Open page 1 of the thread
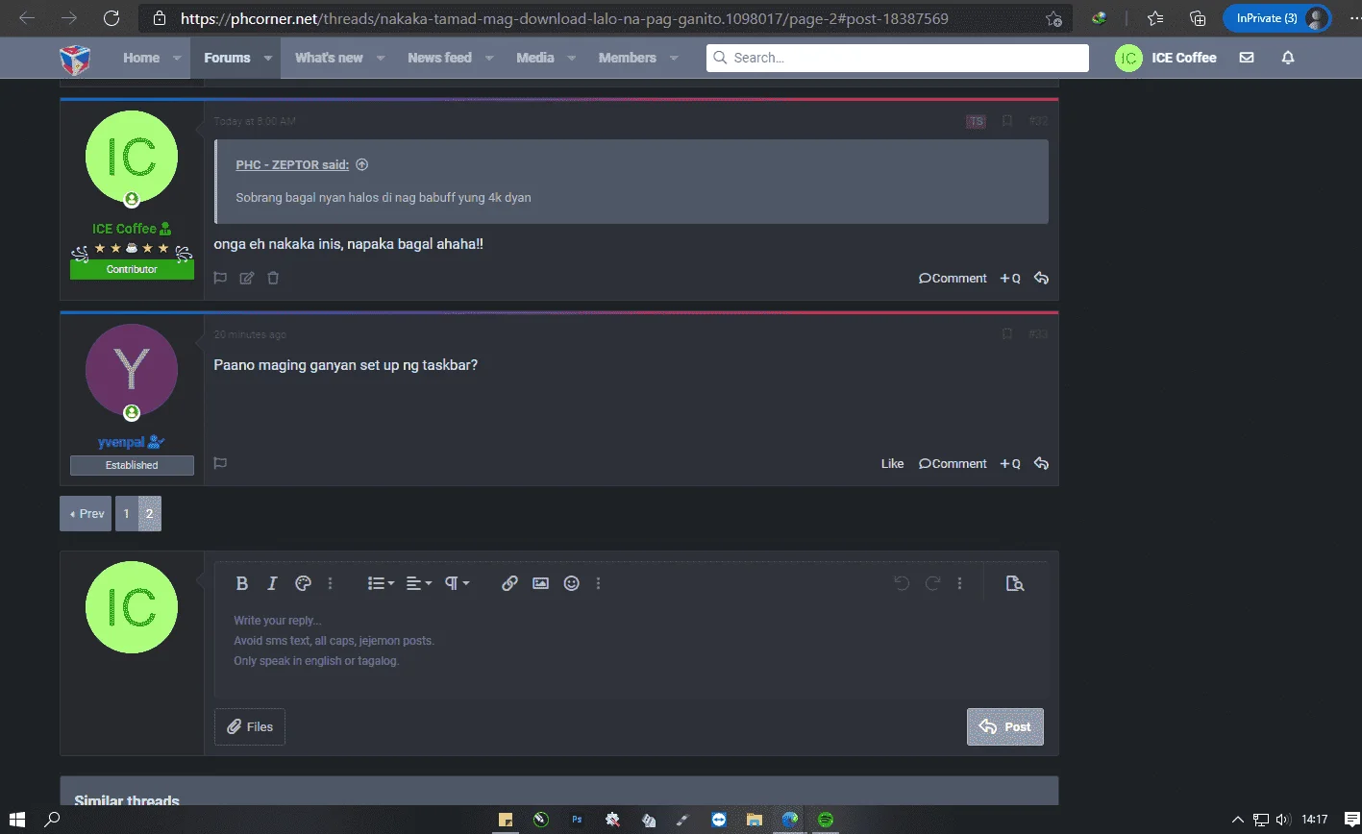This screenshot has width=1362, height=834. tap(126, 514)
